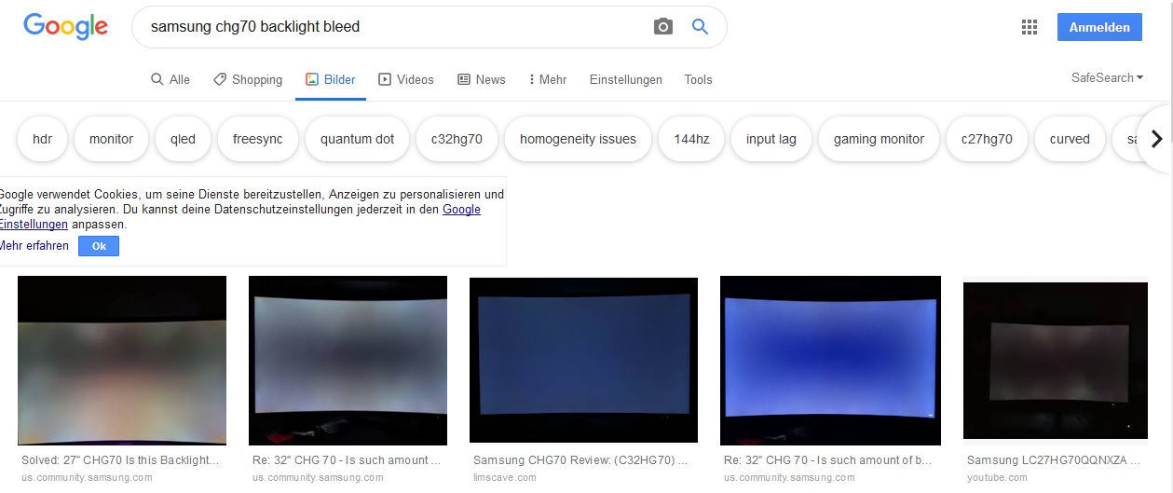
Task: Open the SafeSearch dropdown
Action: pyautogui.click(x=1108, y=77)
